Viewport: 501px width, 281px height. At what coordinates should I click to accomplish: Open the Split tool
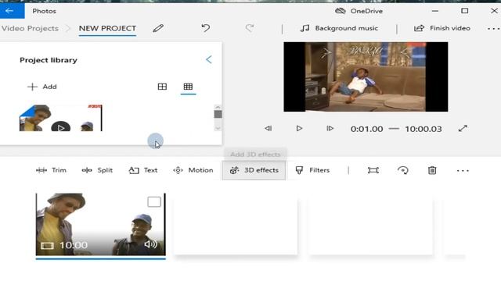coord(97,170)
